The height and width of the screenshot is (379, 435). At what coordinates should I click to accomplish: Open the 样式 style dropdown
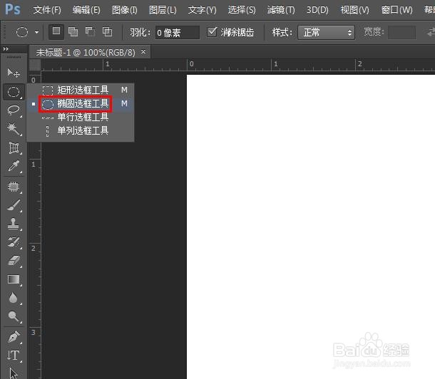point(326,33)
